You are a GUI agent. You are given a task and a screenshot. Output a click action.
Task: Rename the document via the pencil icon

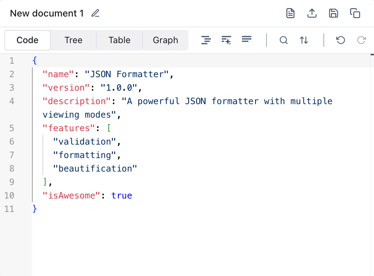[x=95, y=13]
